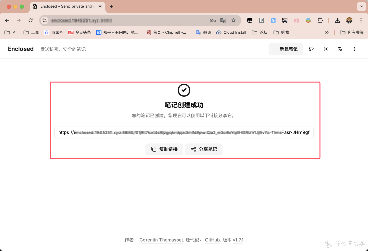Open the 所有书签 folder
The image size is (368, 251).
point(352,32)
